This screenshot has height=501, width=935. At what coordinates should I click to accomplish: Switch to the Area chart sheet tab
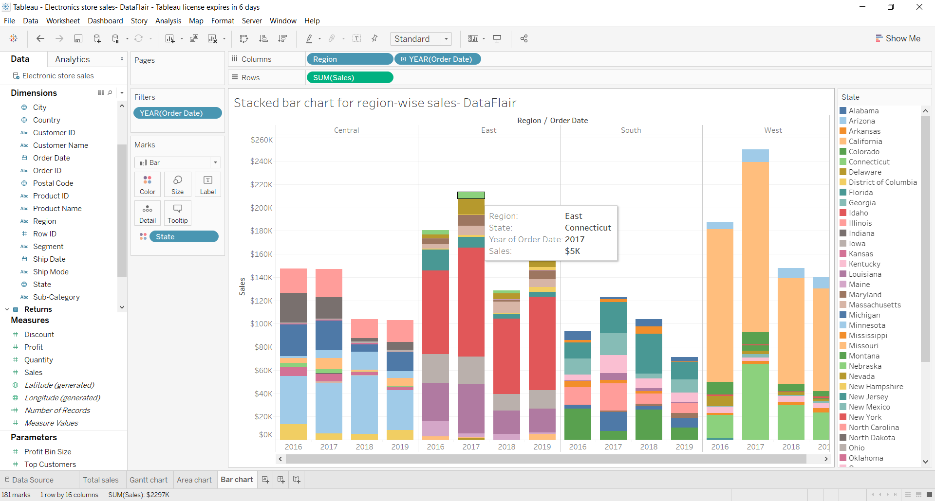[x=194, y=480]
